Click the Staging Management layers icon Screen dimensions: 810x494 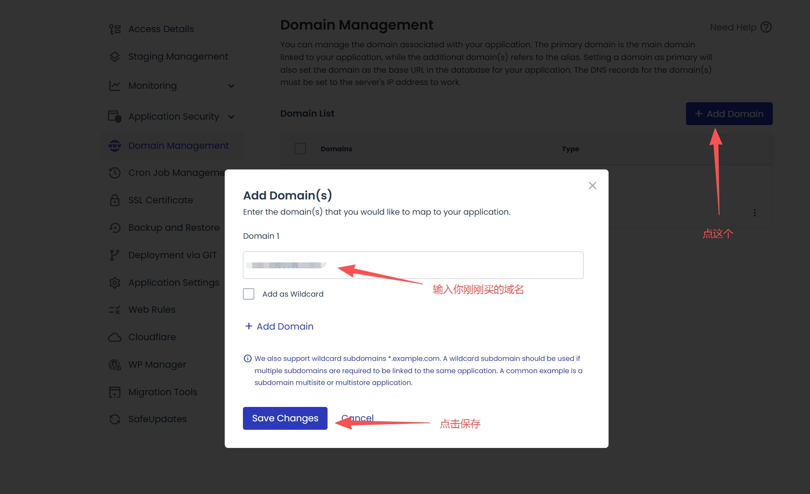pos(115,57)
